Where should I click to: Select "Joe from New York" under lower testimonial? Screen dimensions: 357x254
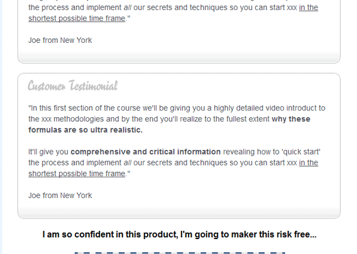pyautogui.click(x=60, y=196)
